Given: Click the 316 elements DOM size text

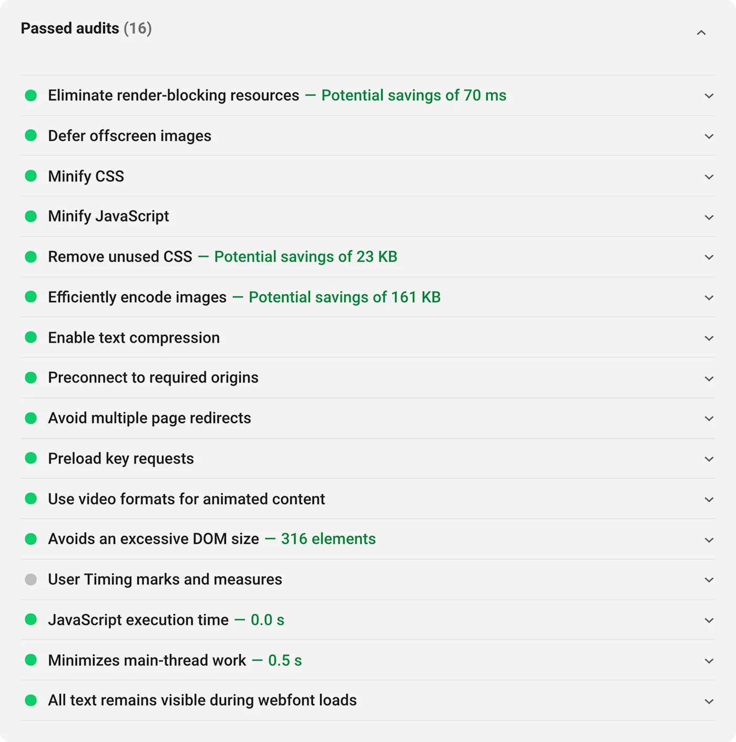Looking at the screenshot, I should [x=328, y=539].
